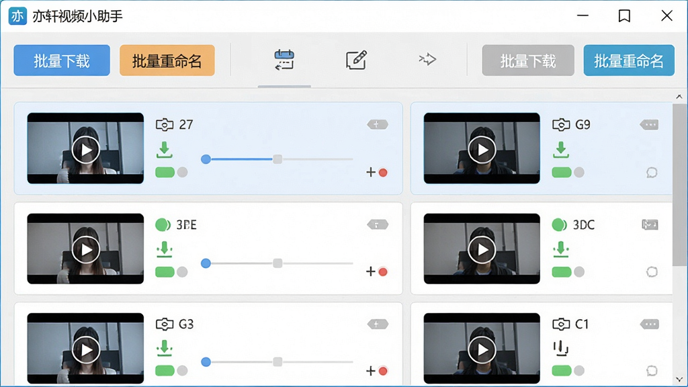Viewport: 688px width, 387px height.
Task: Open the edit pencil tab icon
Action: pyautogui.click(x=356, y=60)
